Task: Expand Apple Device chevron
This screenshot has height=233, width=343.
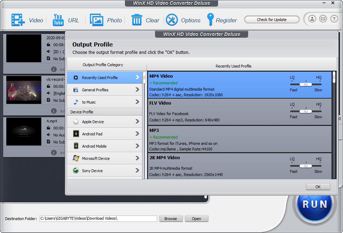Action: 137,121
